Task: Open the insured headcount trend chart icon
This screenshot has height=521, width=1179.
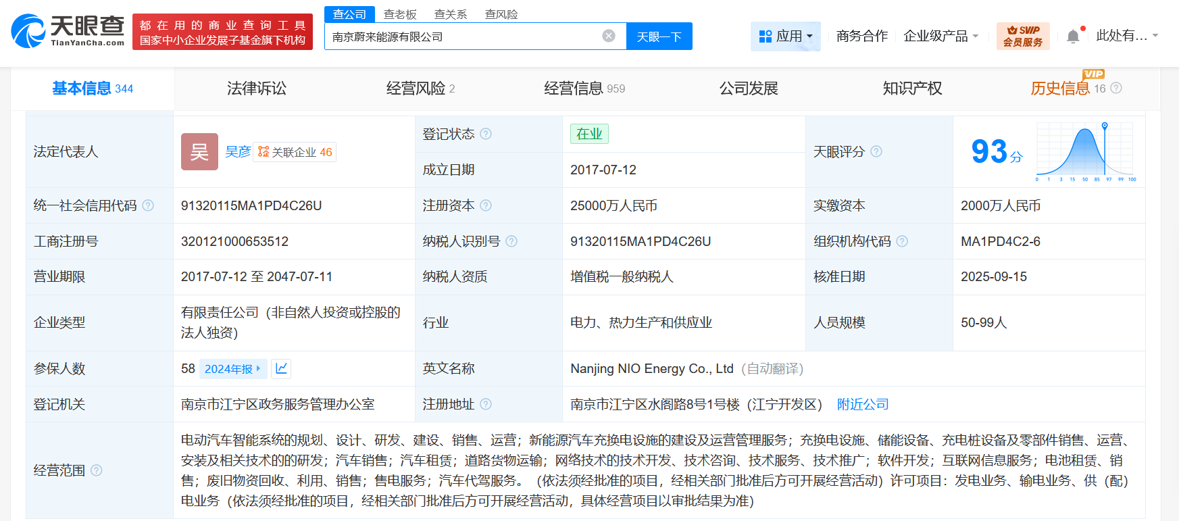Action: tap(282, 368)
